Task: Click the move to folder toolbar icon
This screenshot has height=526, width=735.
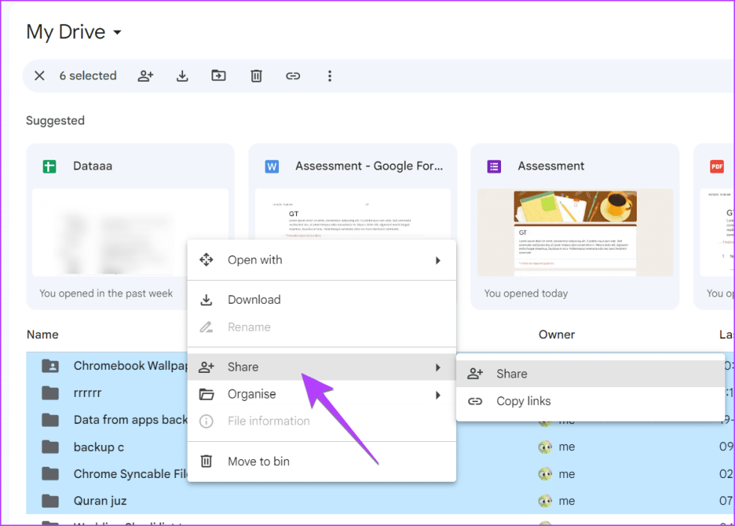Action: click(218, 76)
